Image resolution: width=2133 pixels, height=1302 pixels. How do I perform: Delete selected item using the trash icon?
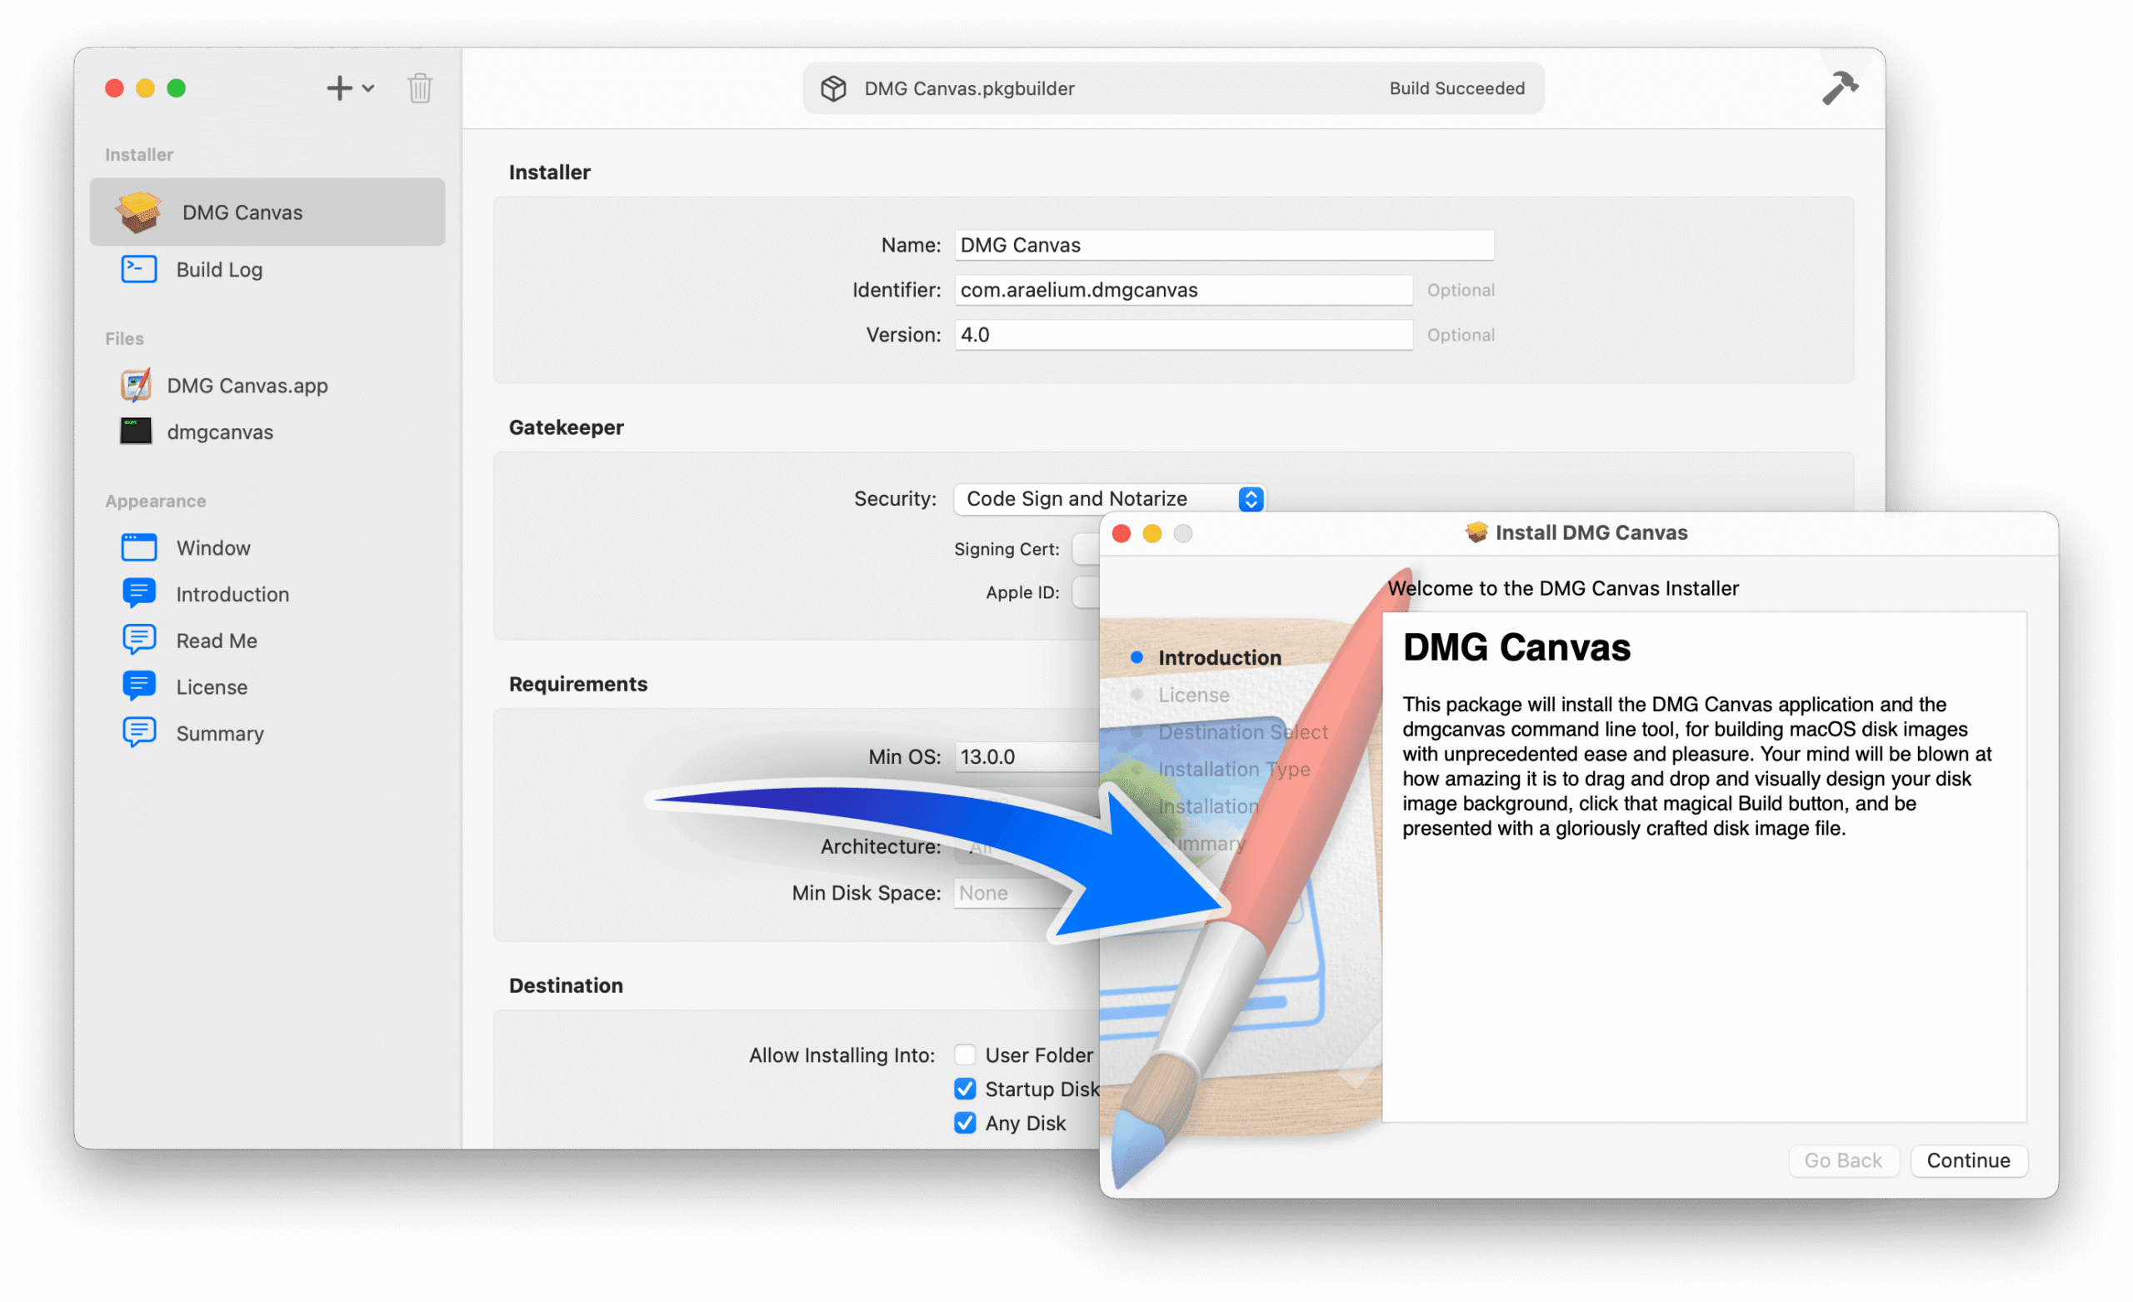click(x=421, y=87)
